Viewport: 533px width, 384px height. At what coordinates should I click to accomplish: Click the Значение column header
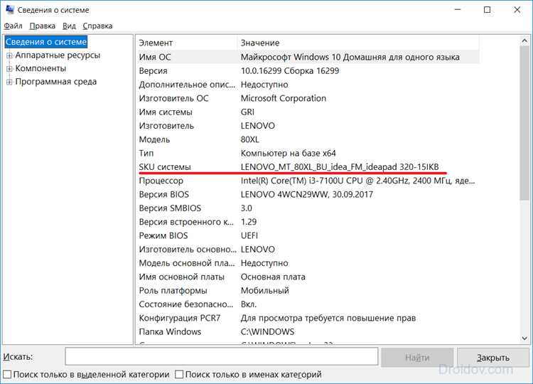click(x=358, y=43)
